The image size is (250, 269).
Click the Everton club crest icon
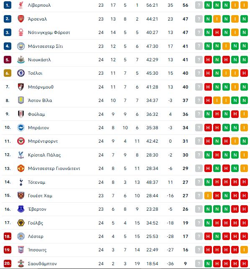tap(21, 209)
